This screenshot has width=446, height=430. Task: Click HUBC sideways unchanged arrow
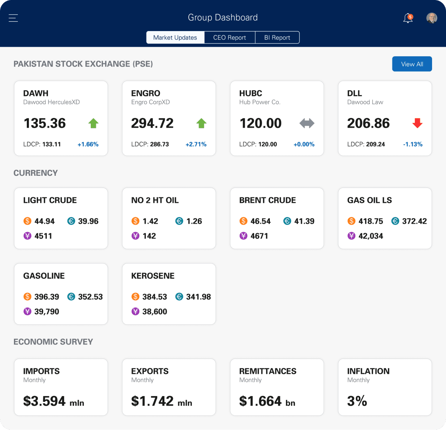click(307, 123)
